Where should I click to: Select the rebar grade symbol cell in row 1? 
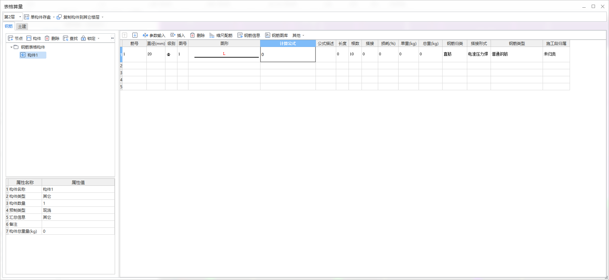[x=171, y=54]
